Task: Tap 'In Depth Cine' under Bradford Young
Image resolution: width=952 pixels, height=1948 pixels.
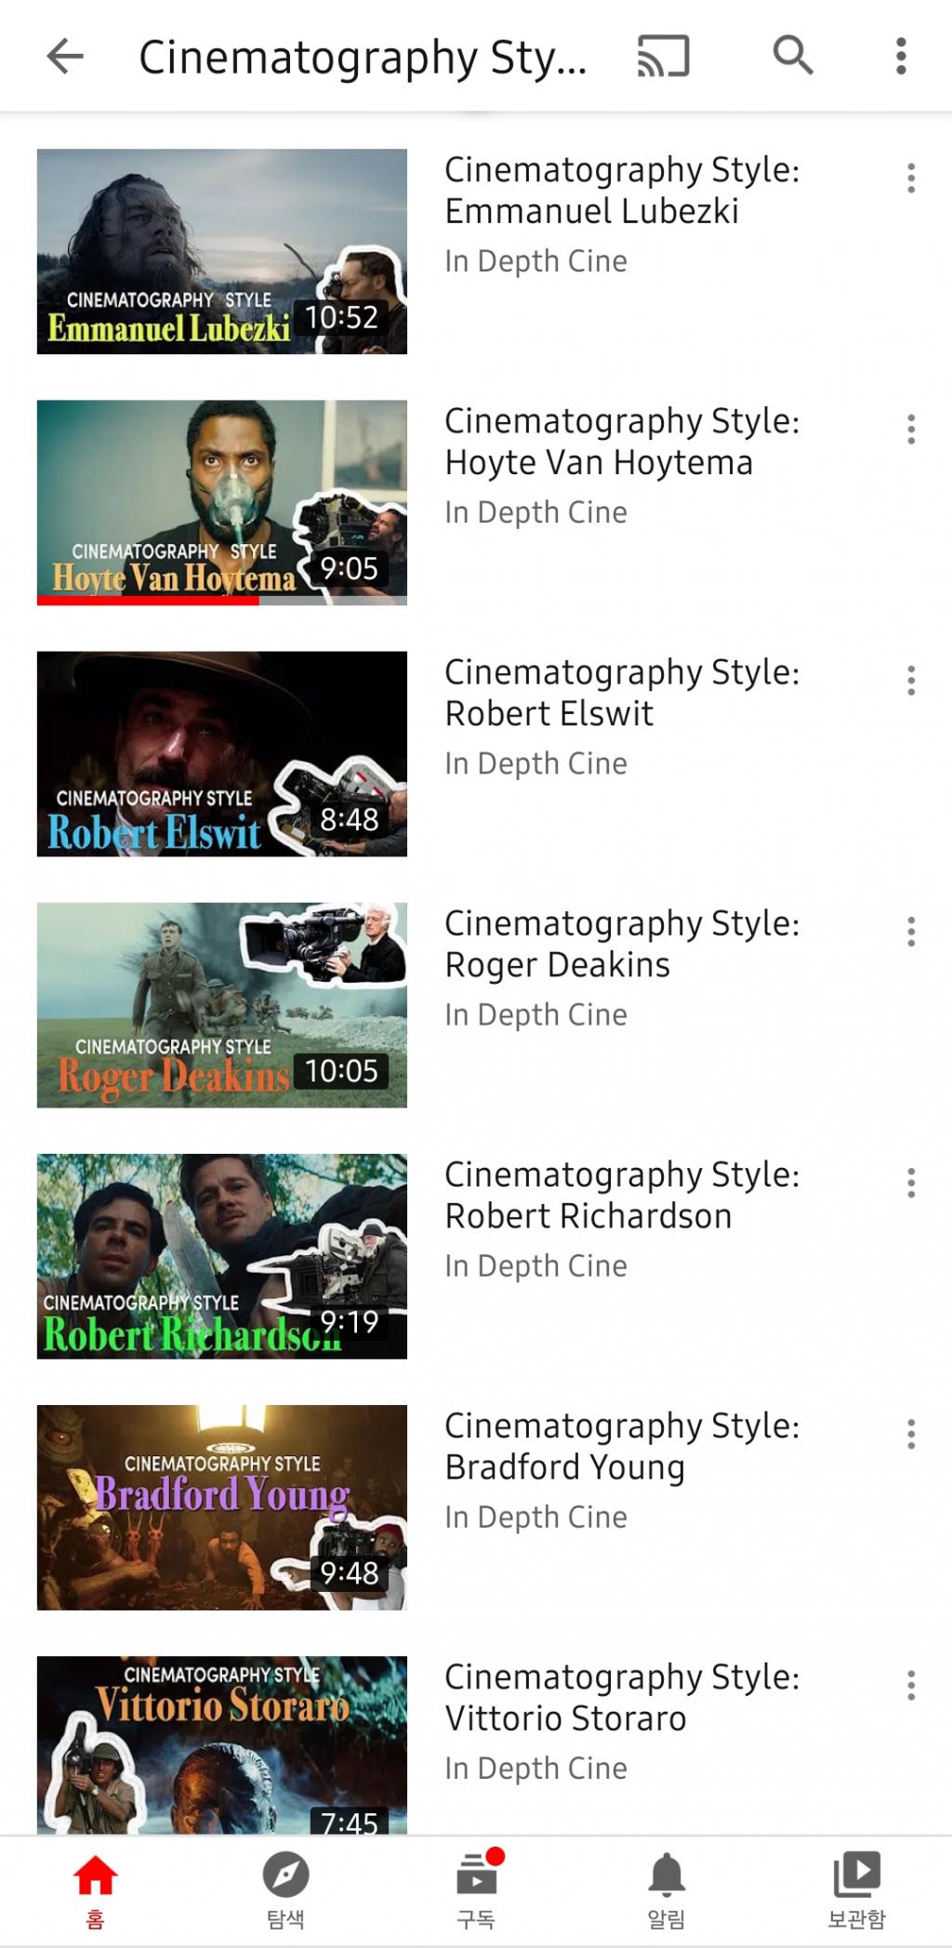Action: coord(535,1517)
